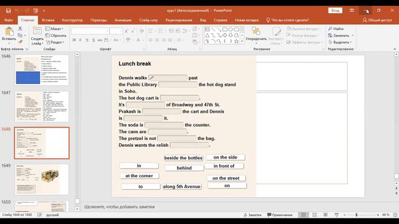Click the Save icon in quick access toolbar
Image resolution: width=399 pixels, height=224 pixels.
[x=8, y=11]
